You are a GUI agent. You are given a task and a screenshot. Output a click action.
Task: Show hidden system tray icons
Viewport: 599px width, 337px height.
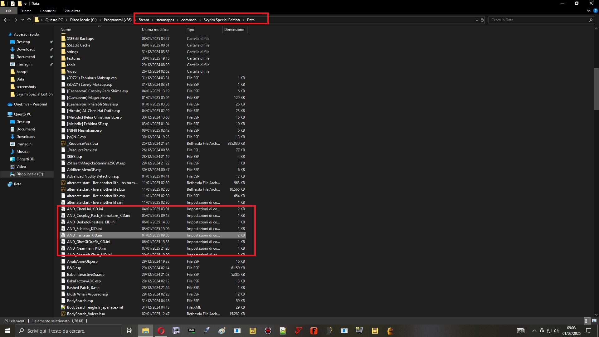click(534, 331)
